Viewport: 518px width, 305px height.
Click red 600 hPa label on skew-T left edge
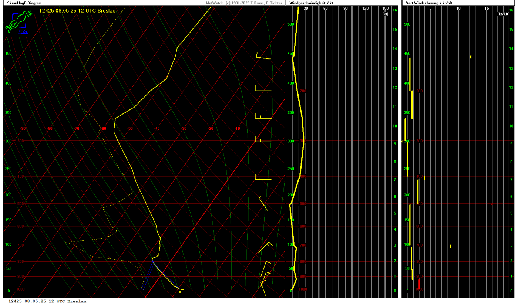(x=21, y=226)
